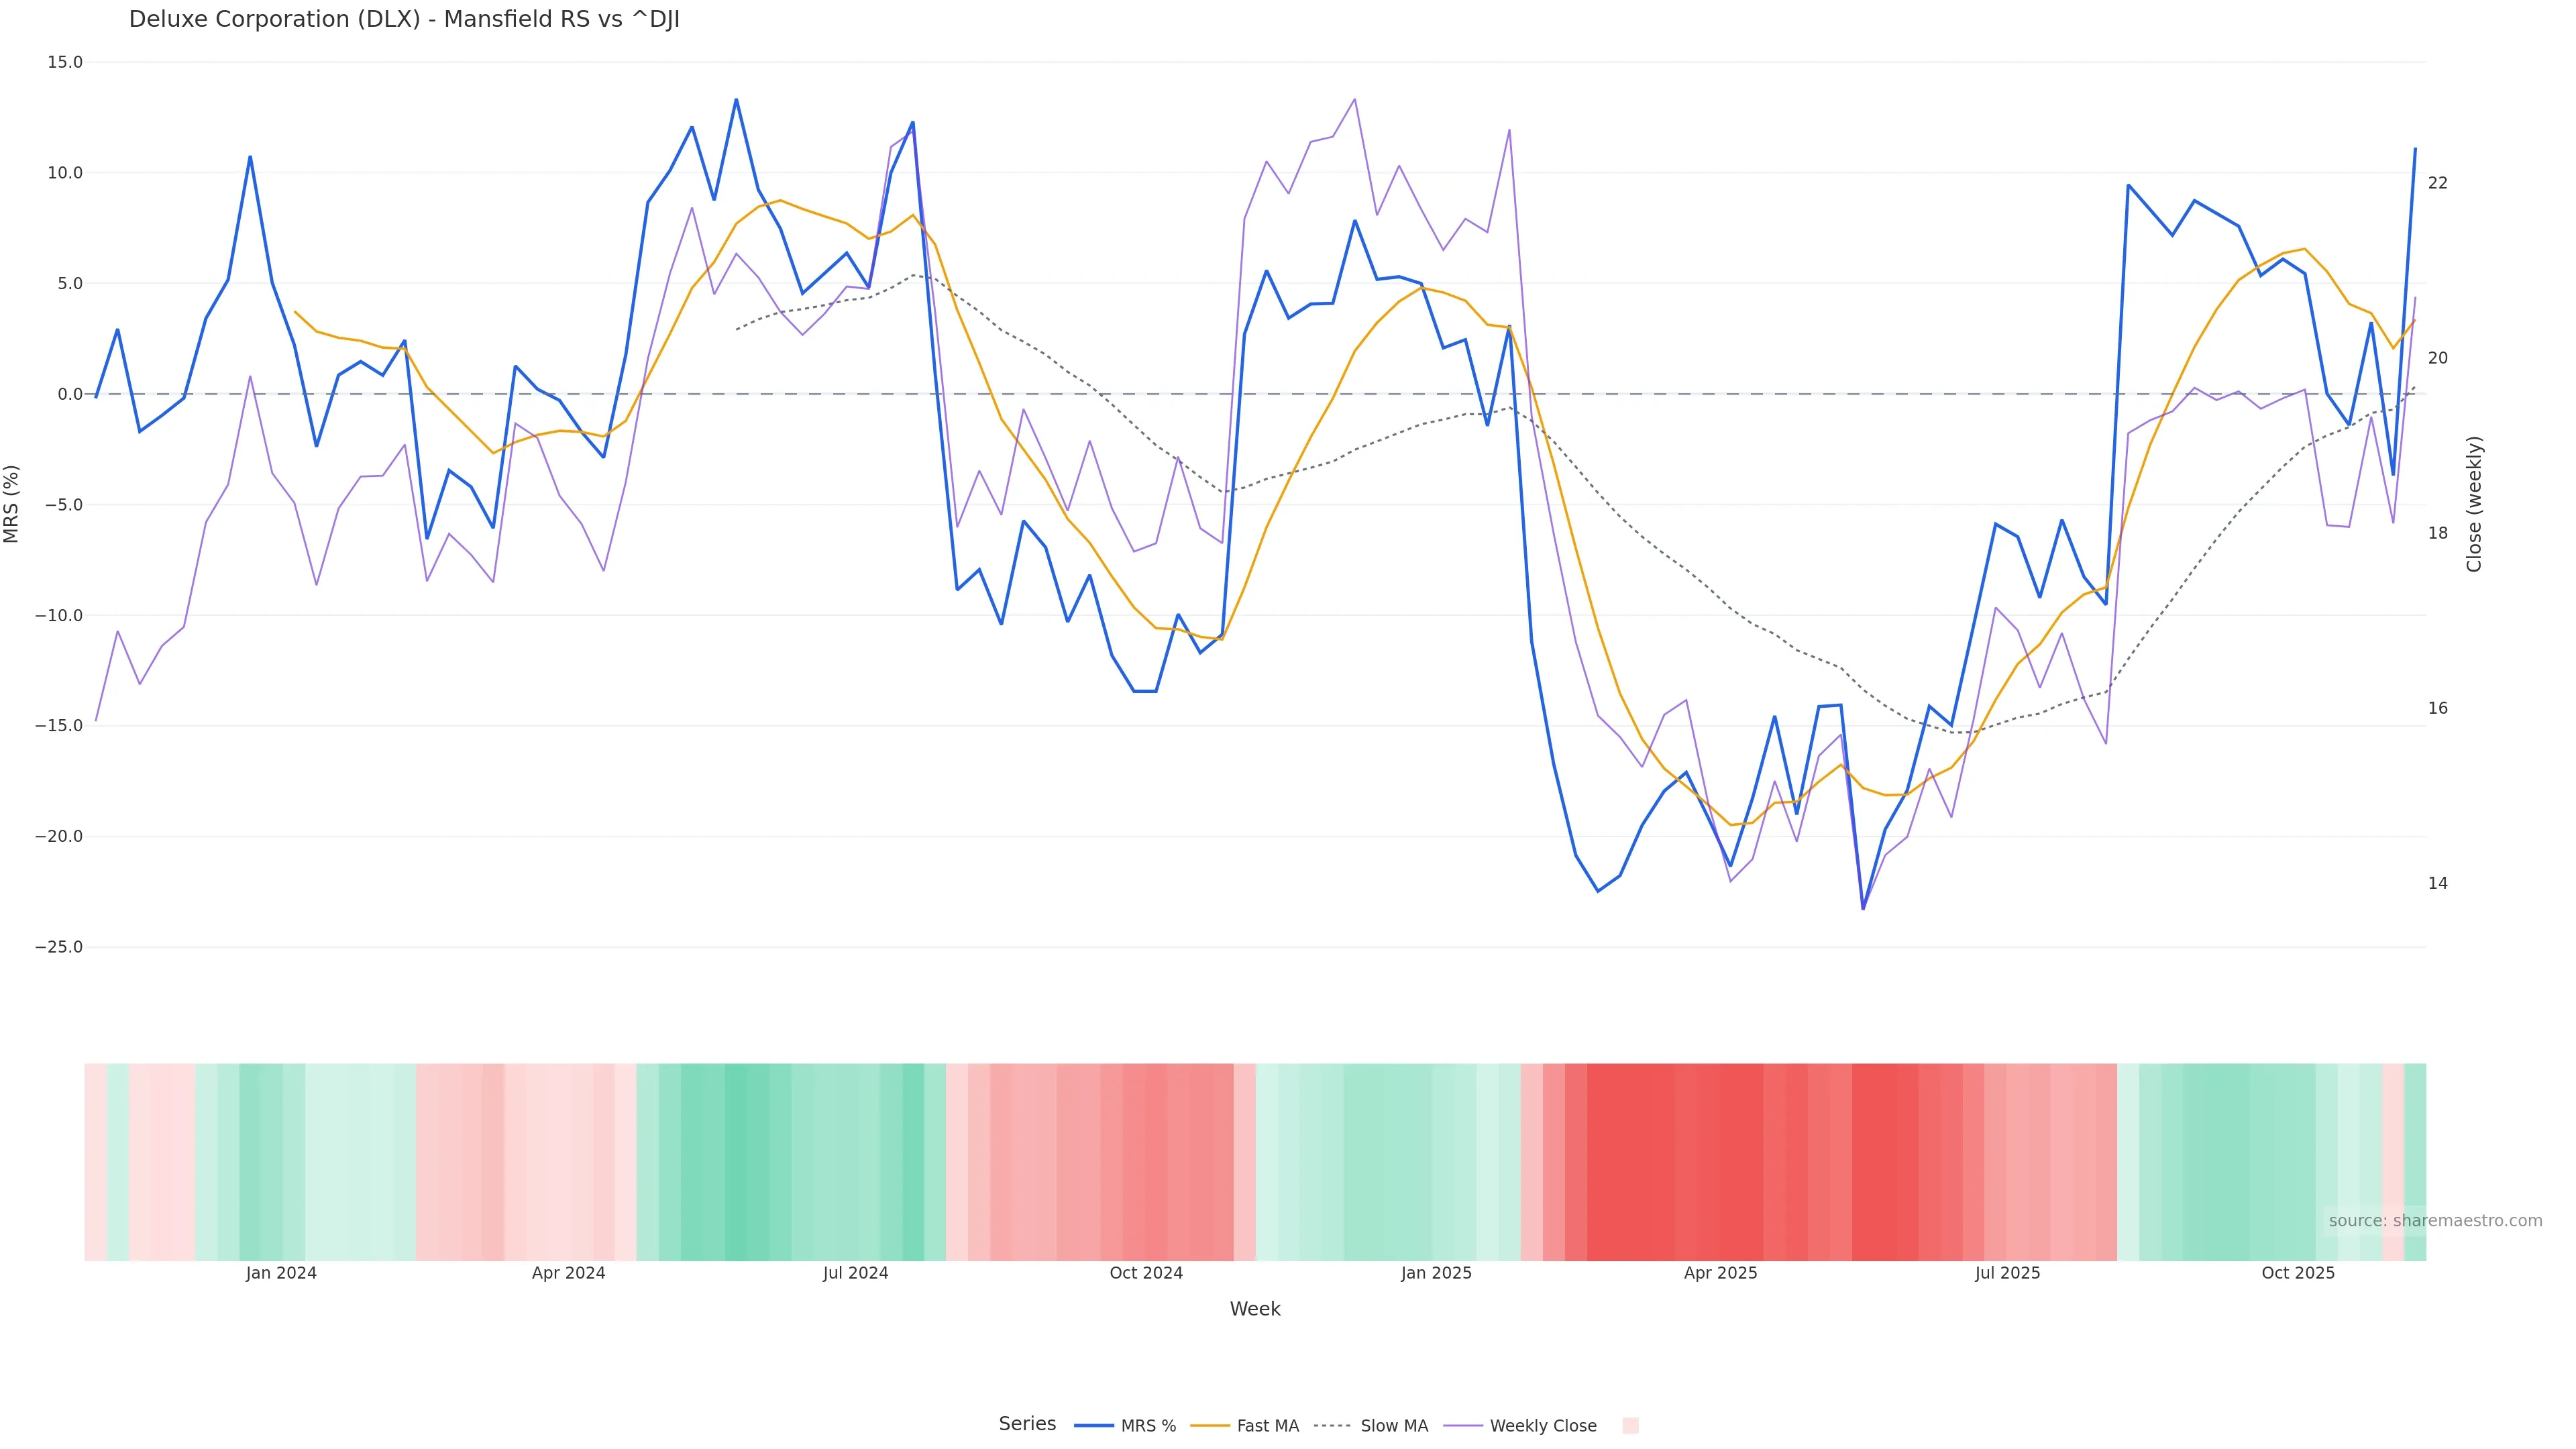Screen dimensions: 2576x1449
Task: Click the Jul 2025 x-axis tick label
Action: [2007, 1273]
